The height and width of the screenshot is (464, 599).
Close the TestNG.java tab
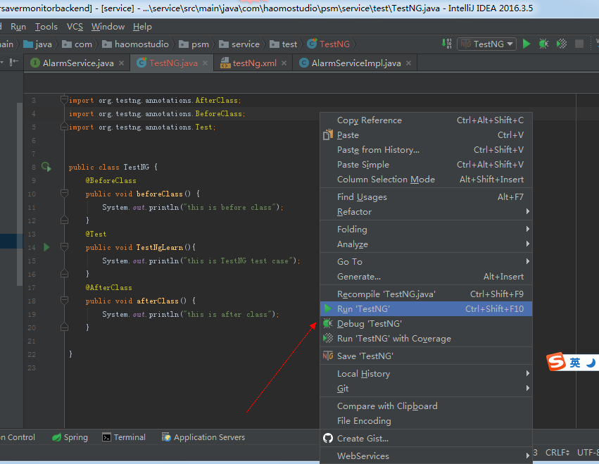205,63
